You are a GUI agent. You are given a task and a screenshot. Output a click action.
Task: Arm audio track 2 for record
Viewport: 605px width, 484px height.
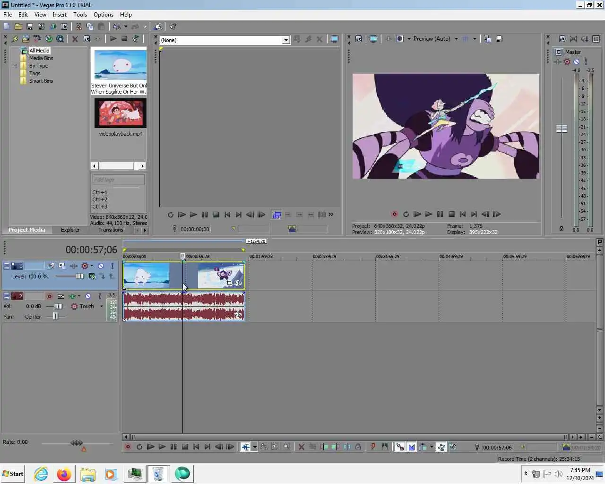49,296
